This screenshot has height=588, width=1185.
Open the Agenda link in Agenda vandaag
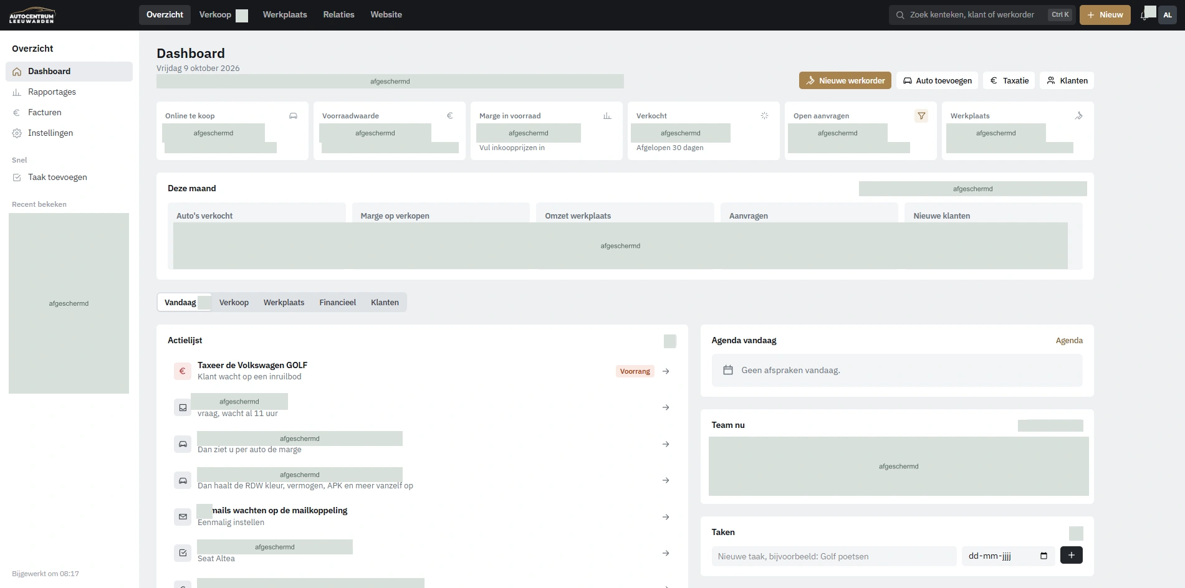1069,341
